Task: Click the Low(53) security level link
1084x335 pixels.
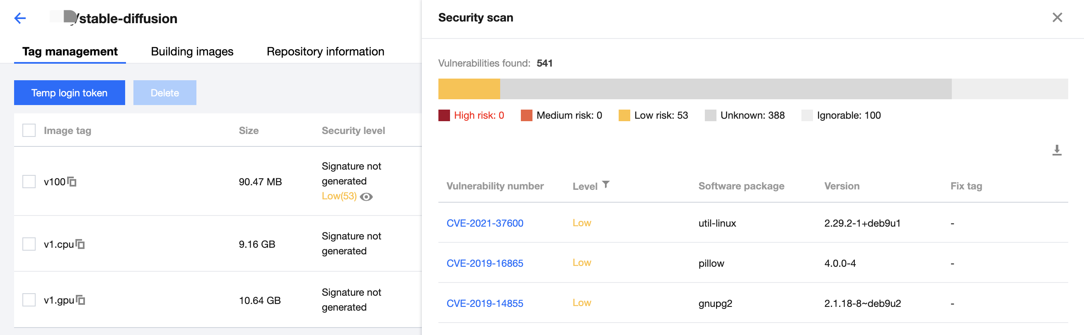Action: pos(339,196)
